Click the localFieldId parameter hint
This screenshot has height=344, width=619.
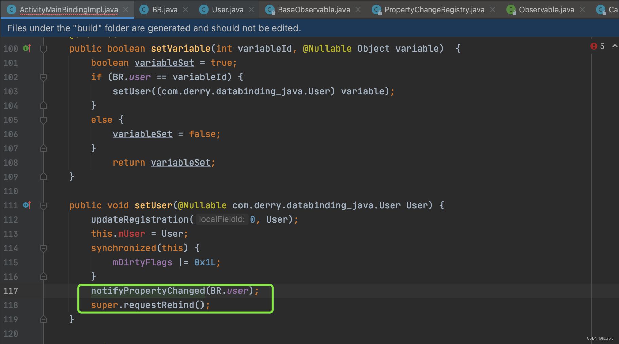pyautogui.click(x=222, y=219)
